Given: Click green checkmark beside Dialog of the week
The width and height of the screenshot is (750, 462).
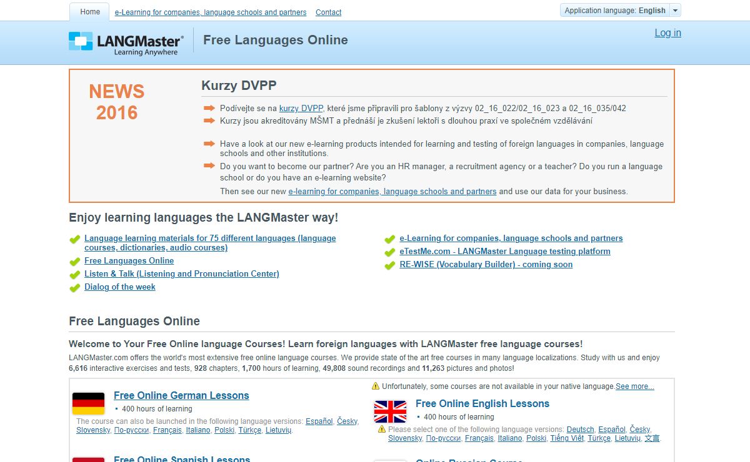Looking at the screenshot, I should click(74, 288).
